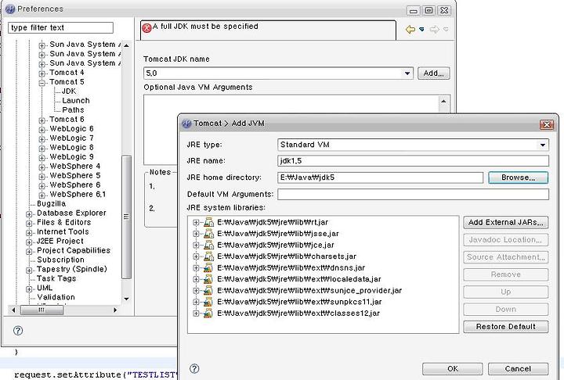
Task: Click the sunjce_provider.jar library icon
Action: pyautogui.click(x=208, y=291)
